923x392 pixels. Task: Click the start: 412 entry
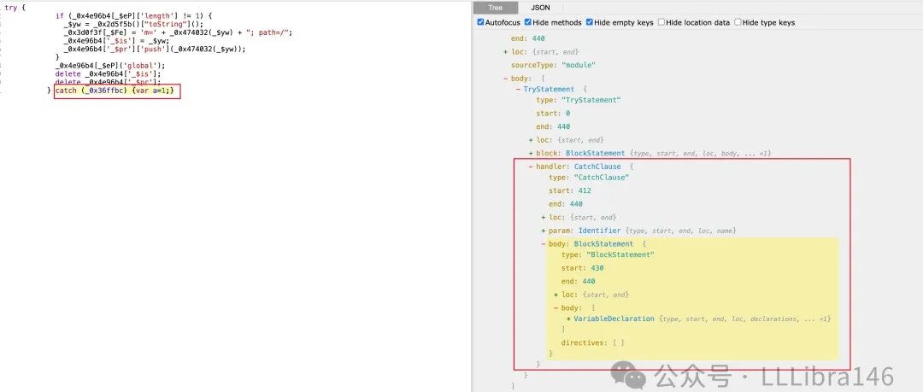pos(570,190)
